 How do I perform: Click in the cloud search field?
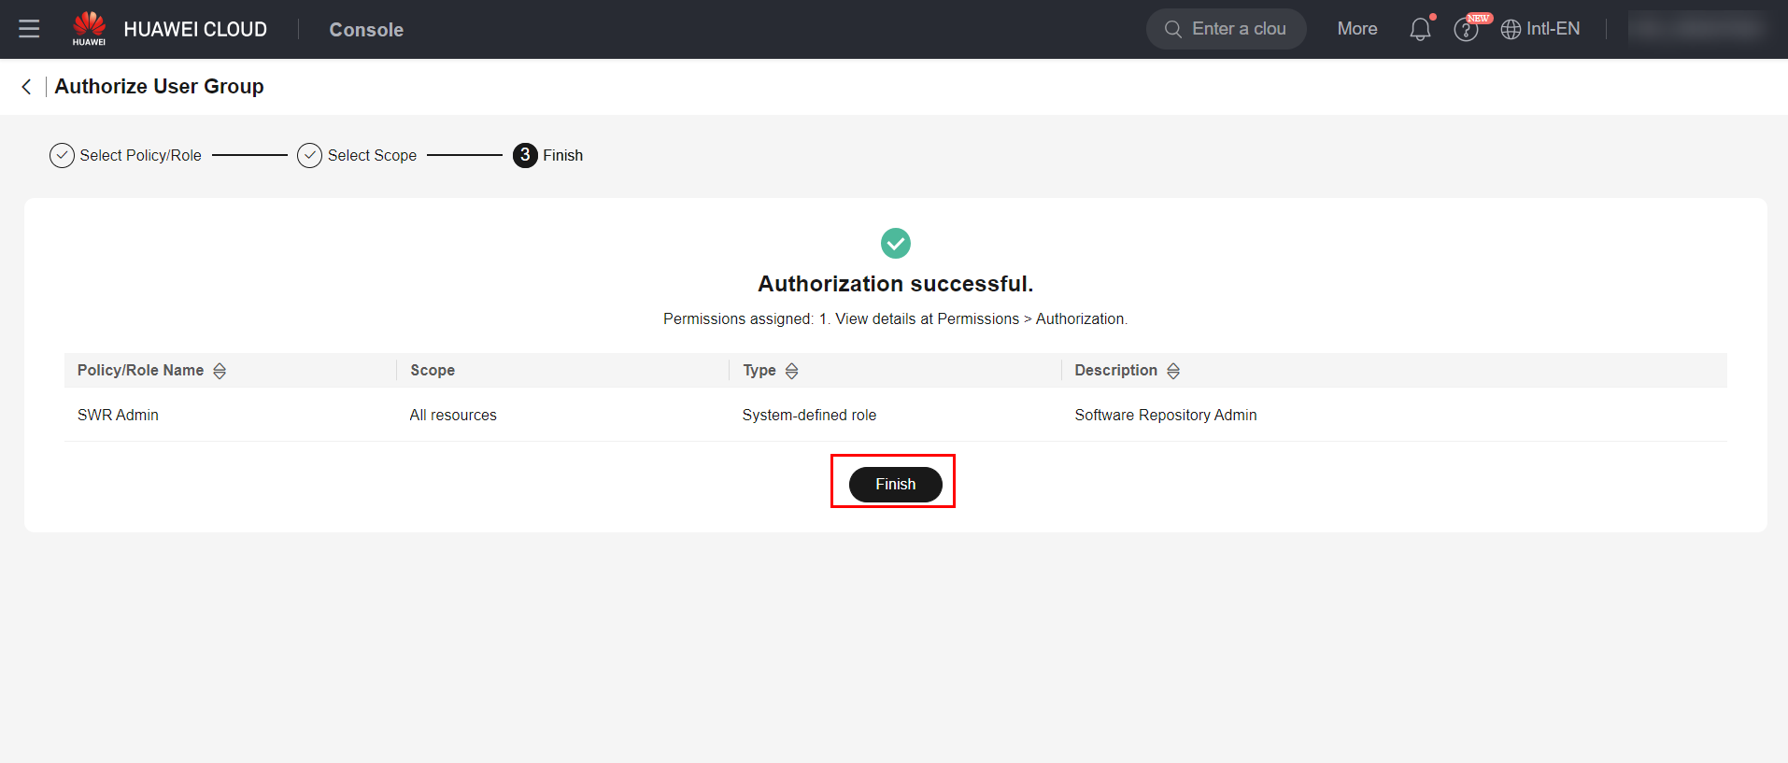click(1238, 29)
